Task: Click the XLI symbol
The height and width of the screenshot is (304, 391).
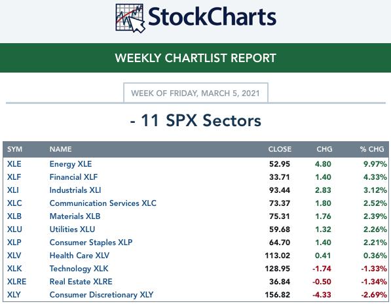Action: (13, 190)
